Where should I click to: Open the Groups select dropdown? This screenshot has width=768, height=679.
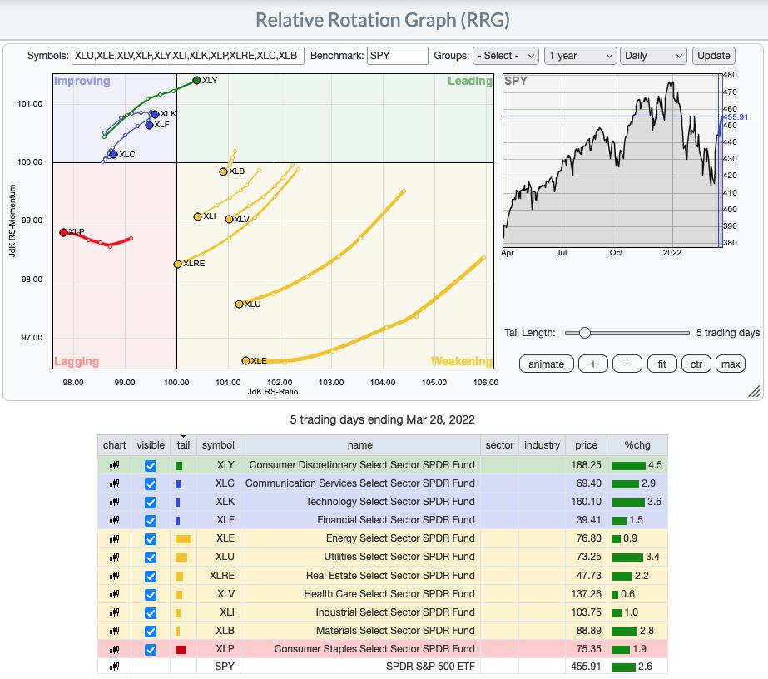(x=505, y=56)
